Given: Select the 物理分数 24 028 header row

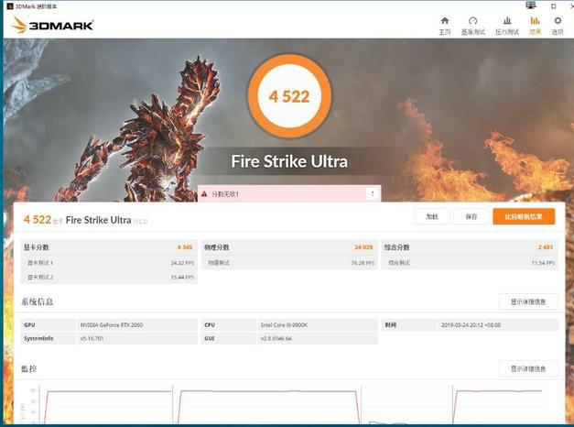Looking at the screenshot, I should [289, 247].
